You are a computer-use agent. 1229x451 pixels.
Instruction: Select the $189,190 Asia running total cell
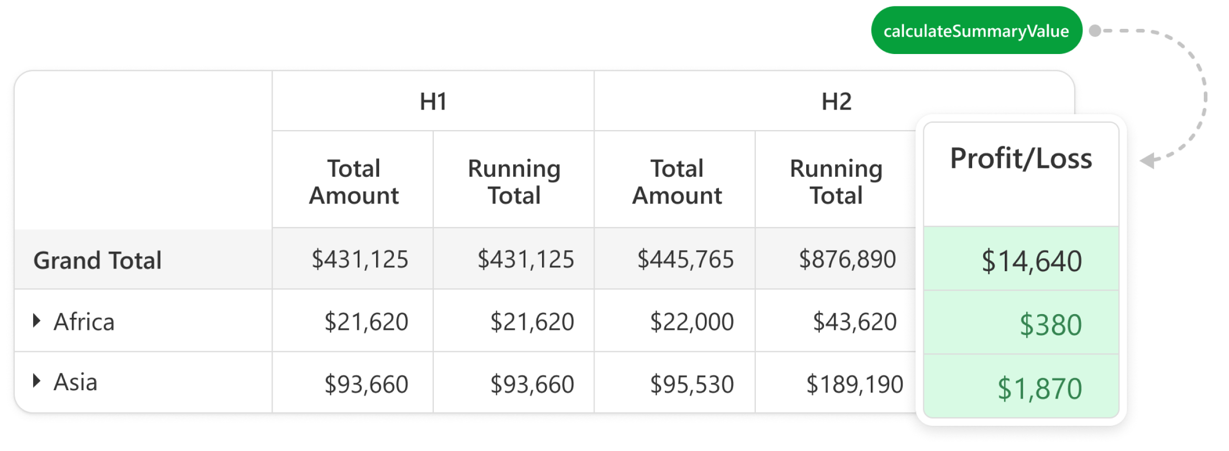pos(855,384)
